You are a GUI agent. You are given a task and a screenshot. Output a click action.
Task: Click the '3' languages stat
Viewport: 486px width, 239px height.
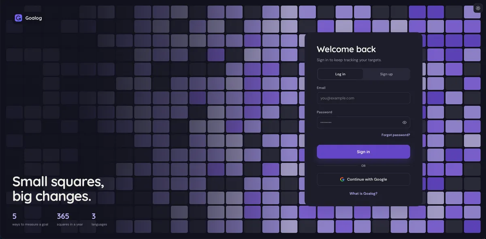(99, 219)
